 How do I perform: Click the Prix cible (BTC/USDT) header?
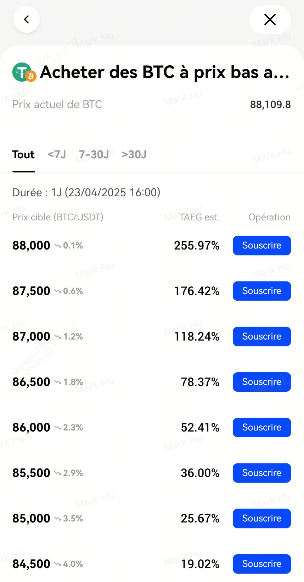(58, 217)
